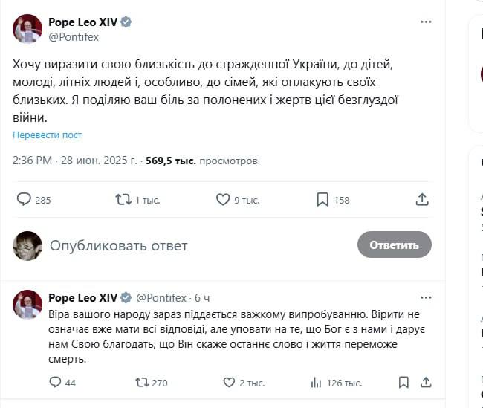This screenshot has height=408, width=483.
Task: Click the reply icon on main post
Action: (24, 199)
